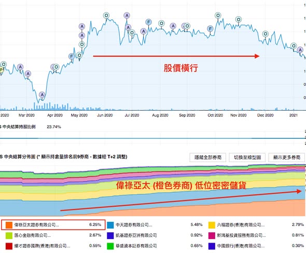Click the 隱藏全部券商 button

[x=207, y=157]
